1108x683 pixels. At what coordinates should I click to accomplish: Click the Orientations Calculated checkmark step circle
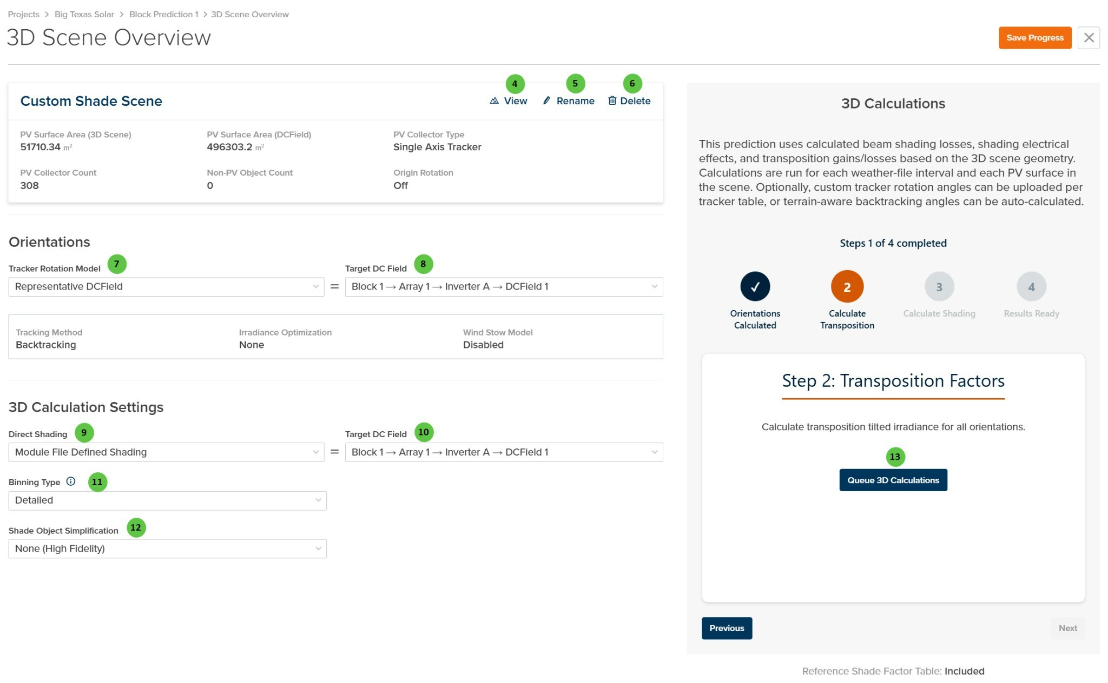[x=755, y=286]
